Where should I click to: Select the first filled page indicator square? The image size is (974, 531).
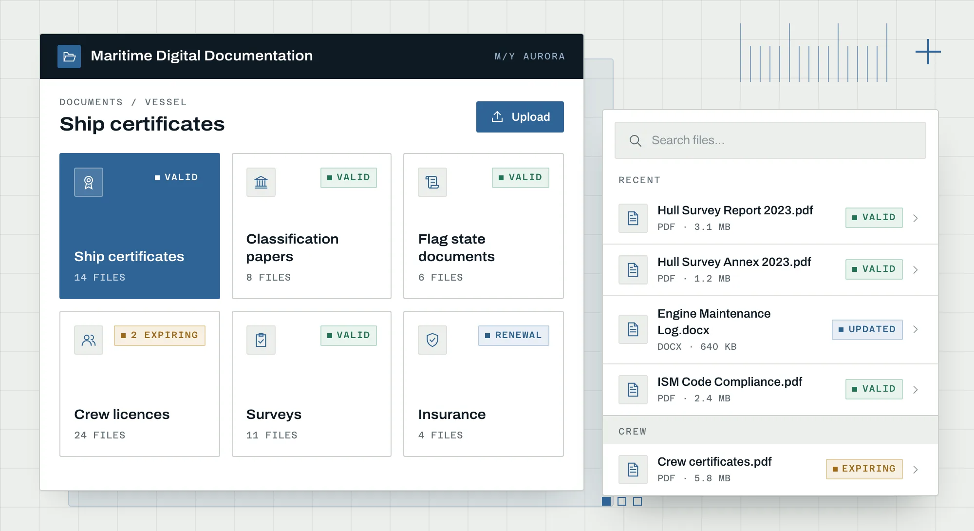coord(606,501)
